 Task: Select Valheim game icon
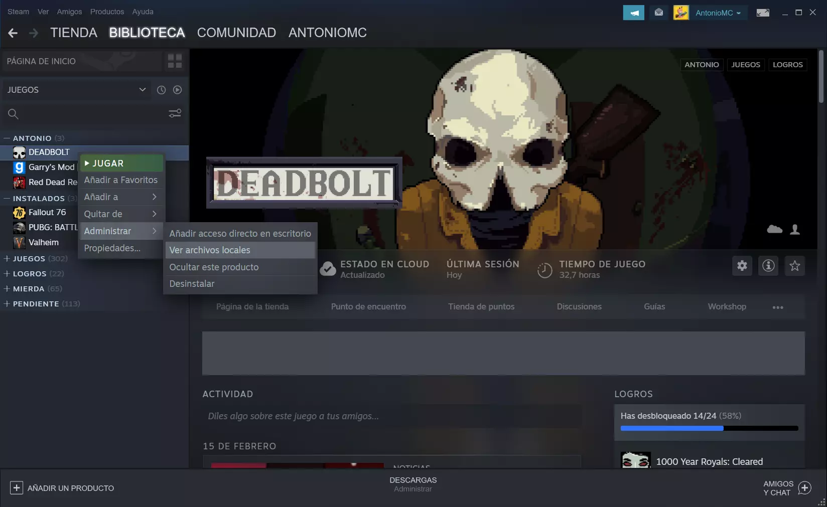tap(19, 243)
